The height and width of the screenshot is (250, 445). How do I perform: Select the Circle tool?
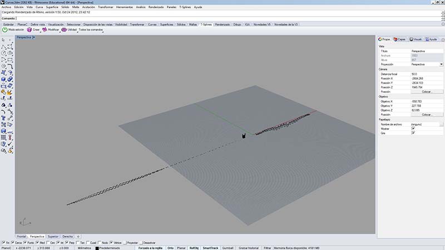(x=3, y=53)
